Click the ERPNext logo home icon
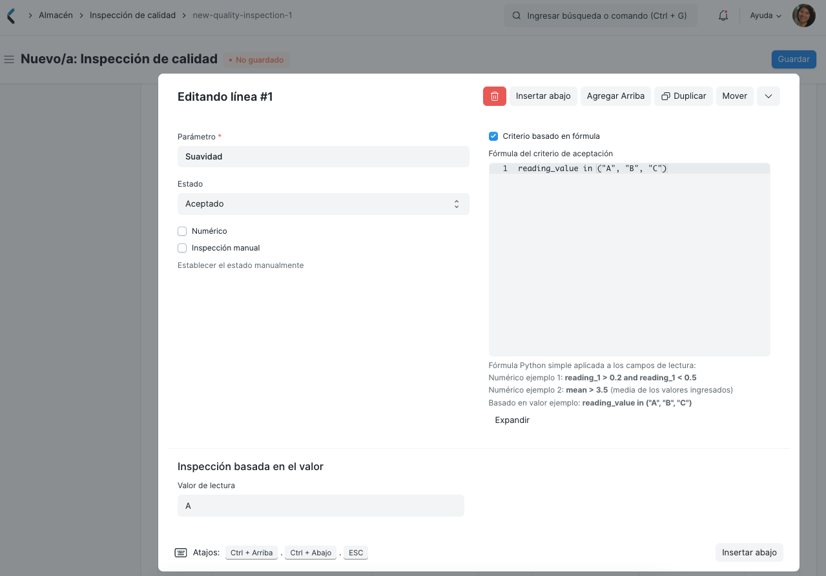 [x=10, y=15]
